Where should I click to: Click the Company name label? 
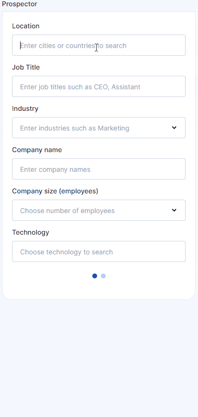[37, 150]
